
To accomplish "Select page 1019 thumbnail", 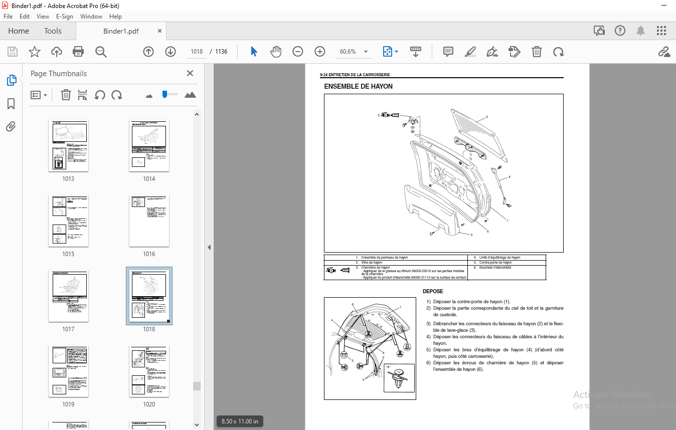I will (x=68, y=371).
